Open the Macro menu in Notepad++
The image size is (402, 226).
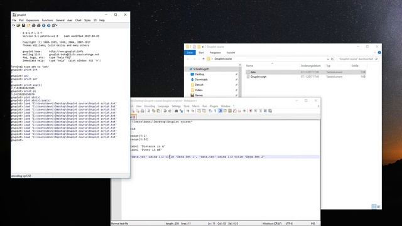point(195,106)
